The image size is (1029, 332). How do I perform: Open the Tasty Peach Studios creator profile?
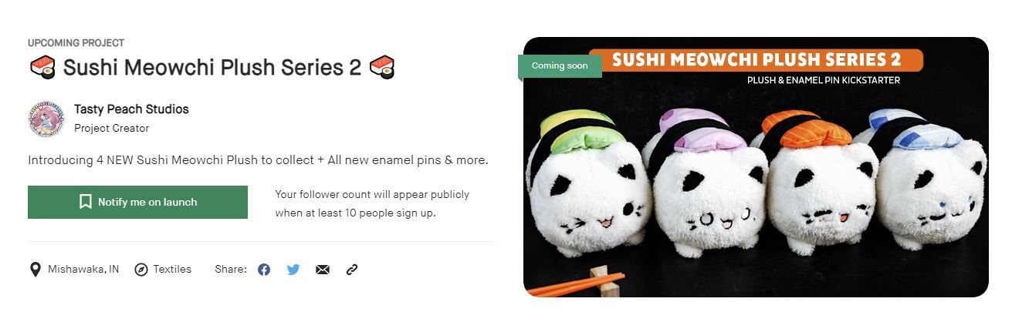(x=131, y=109)
